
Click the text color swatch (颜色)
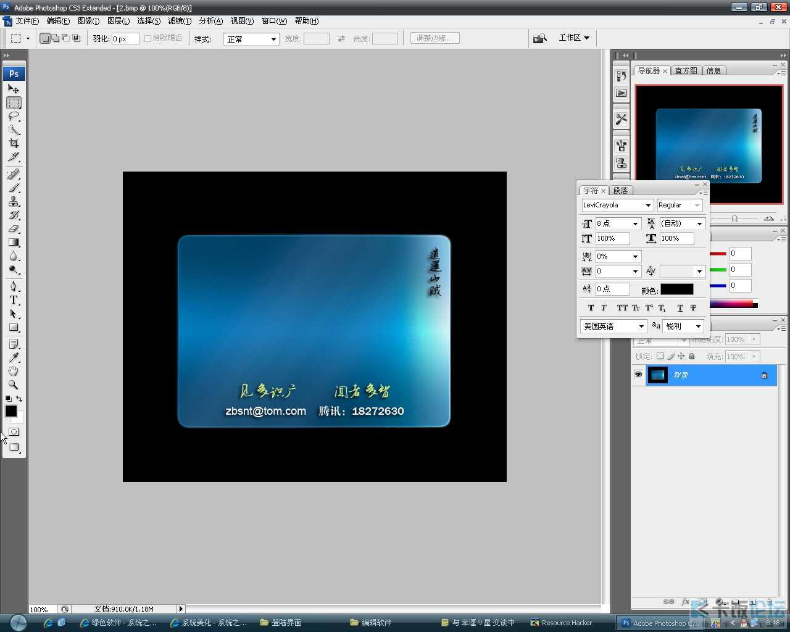tap(677, 289)
